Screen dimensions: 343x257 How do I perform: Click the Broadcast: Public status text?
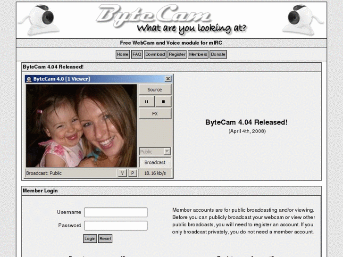tap(44, 173)
